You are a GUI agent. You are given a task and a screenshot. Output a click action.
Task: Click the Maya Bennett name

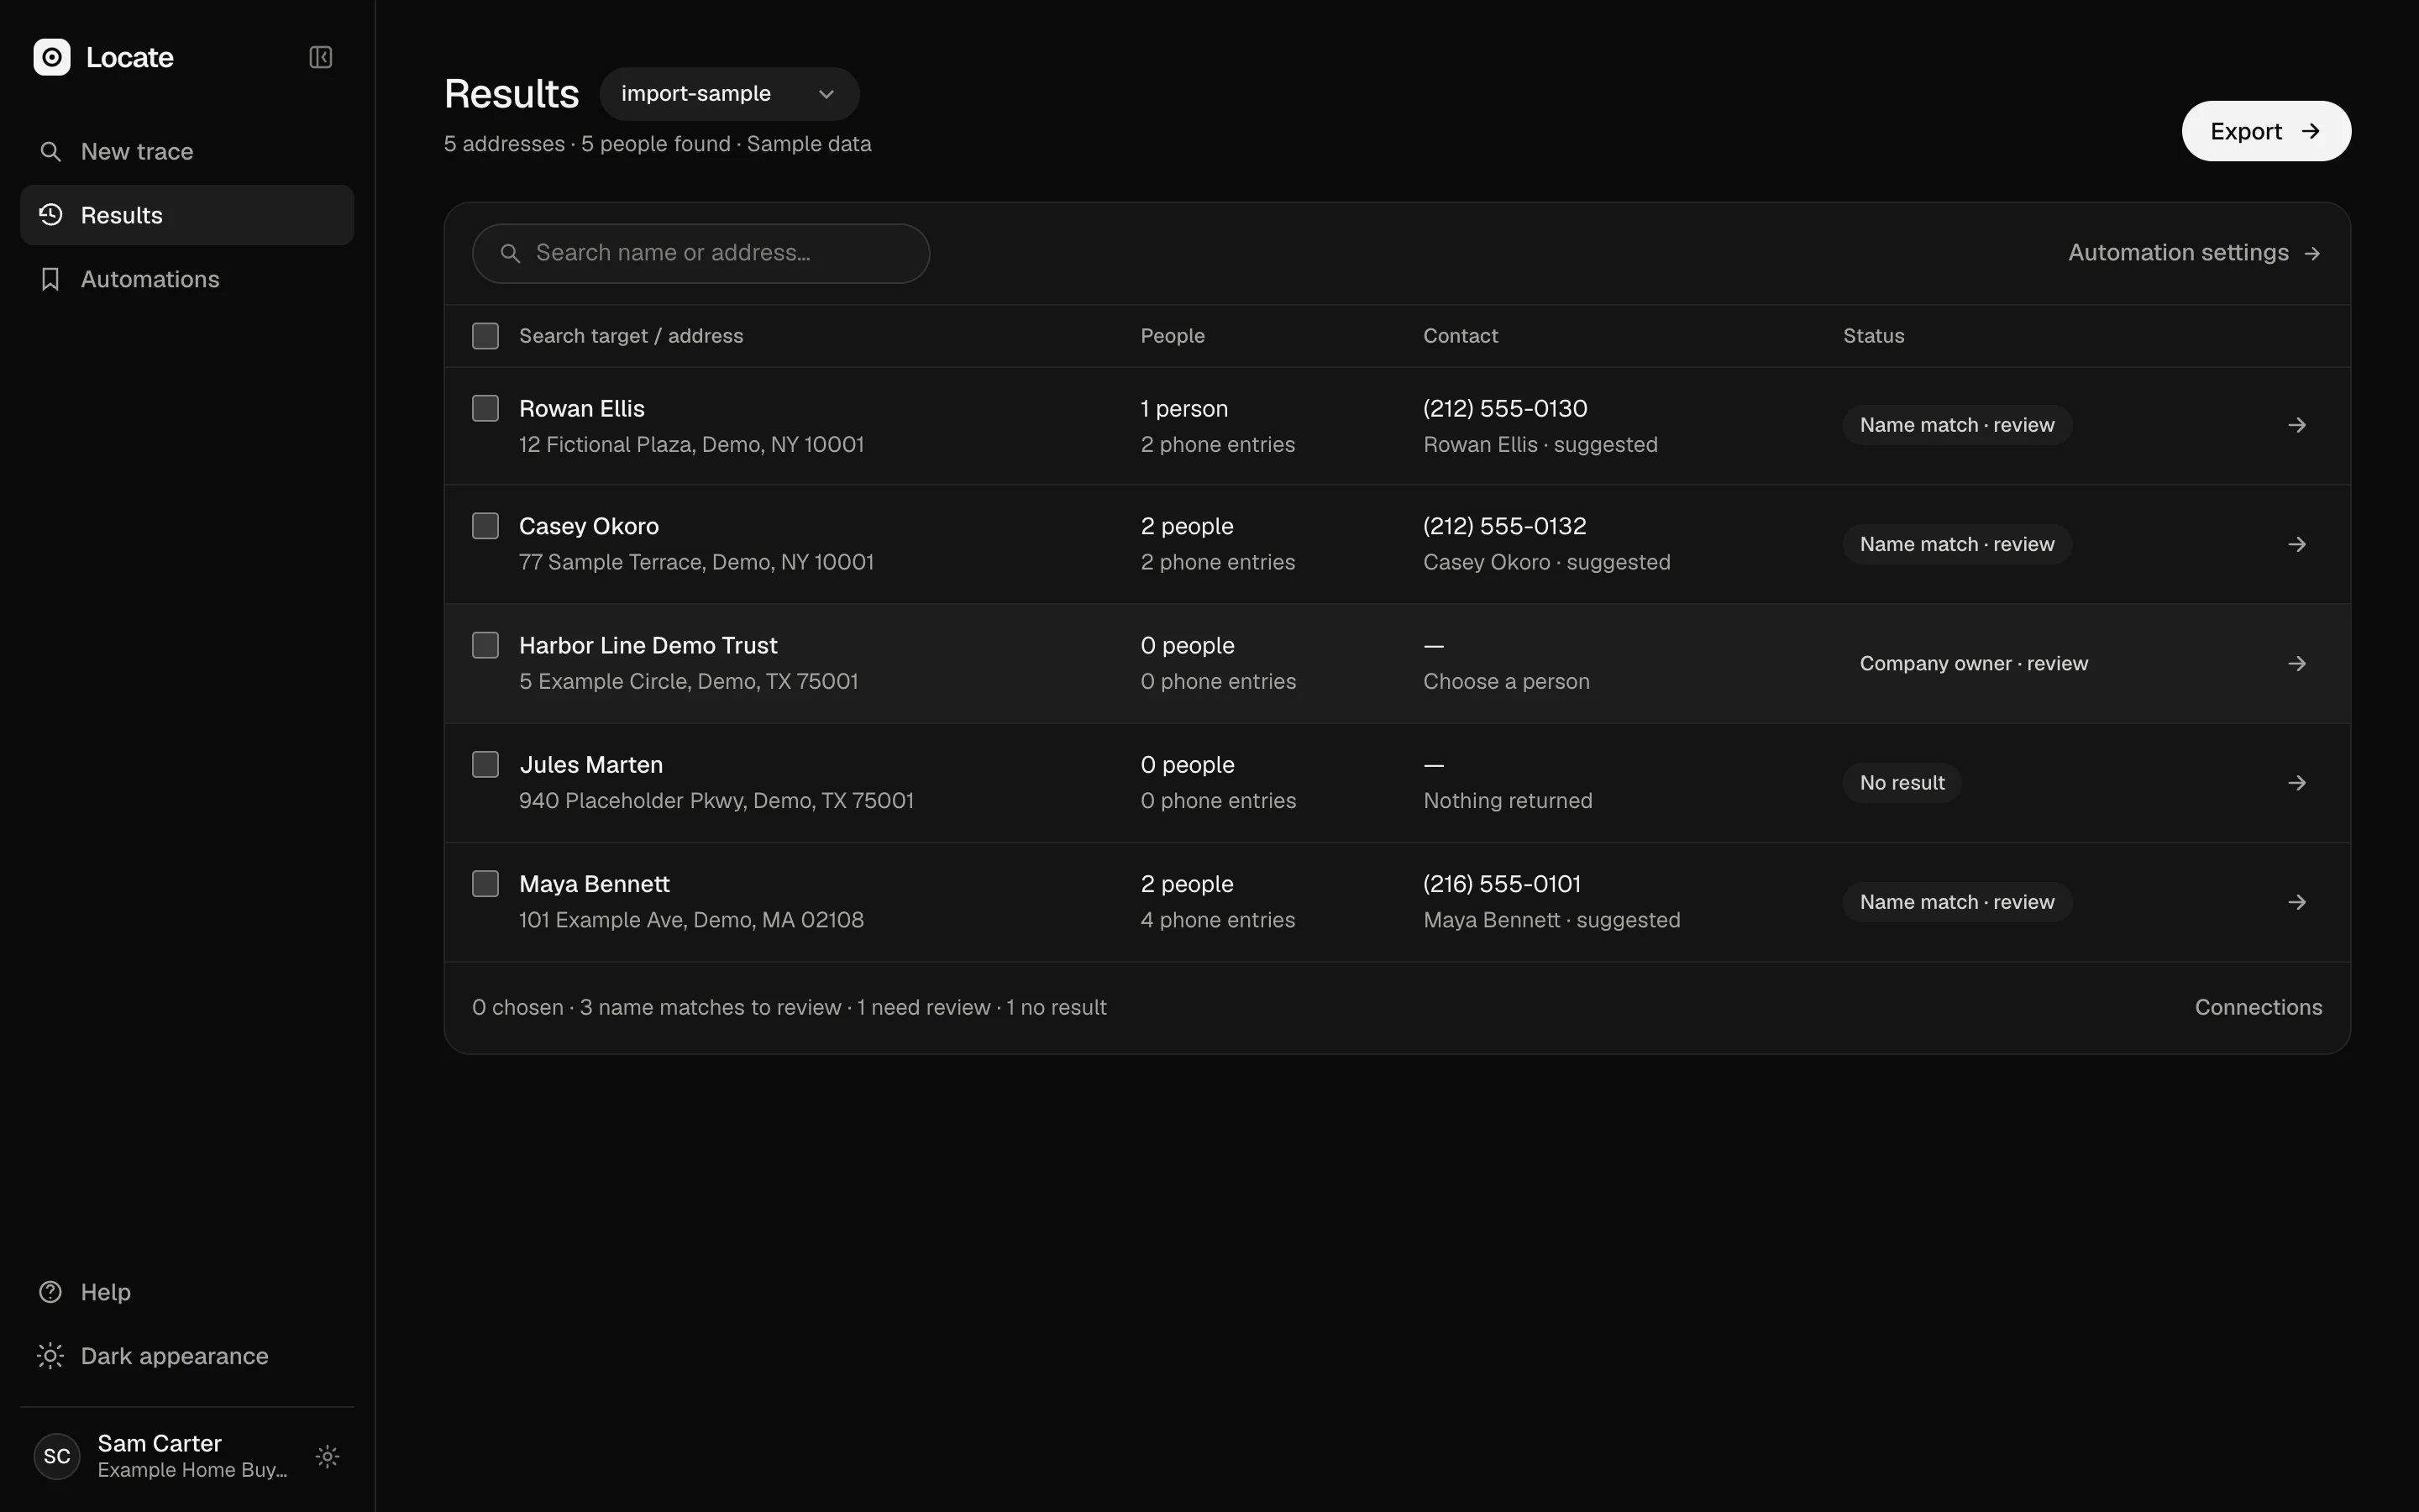[x=595, y=884]
